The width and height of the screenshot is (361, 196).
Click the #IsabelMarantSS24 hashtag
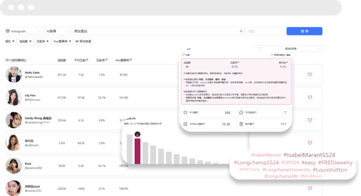pos(309,155)
